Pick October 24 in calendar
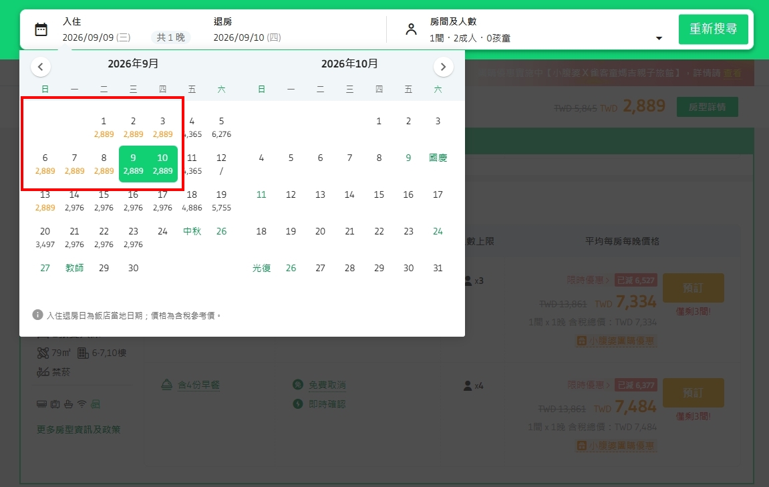The width and height of the screenshot is (769, 487). coord(438,232)
